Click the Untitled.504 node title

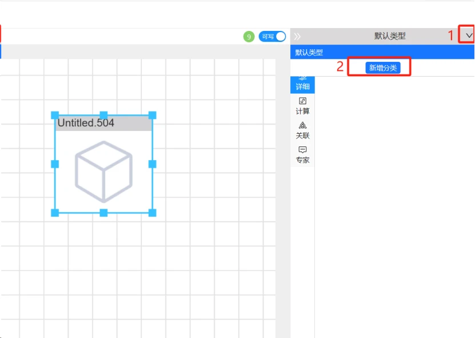tap(86, 123)
